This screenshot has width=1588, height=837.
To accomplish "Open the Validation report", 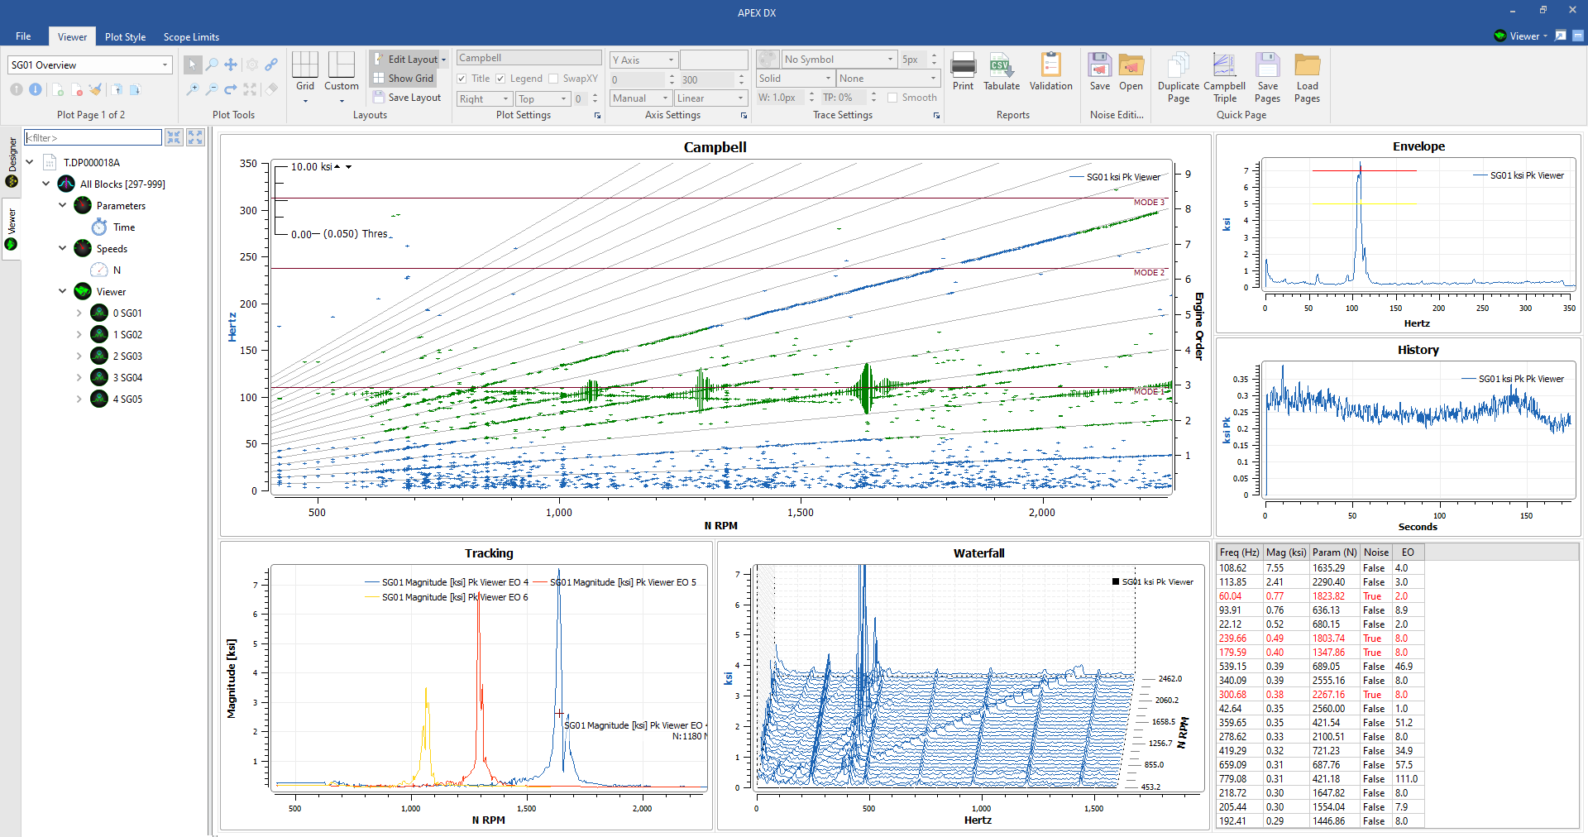I will 1050,72.
